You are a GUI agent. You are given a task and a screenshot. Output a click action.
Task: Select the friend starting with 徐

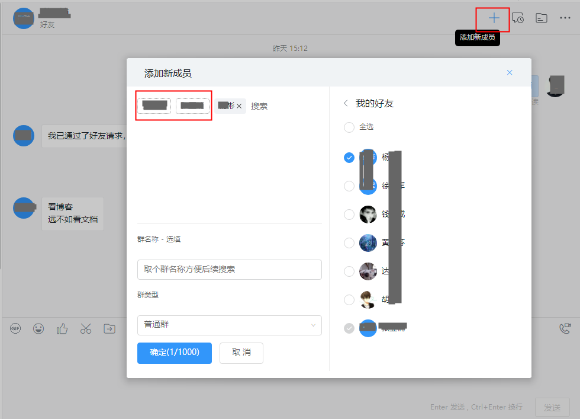pos(349,186)
